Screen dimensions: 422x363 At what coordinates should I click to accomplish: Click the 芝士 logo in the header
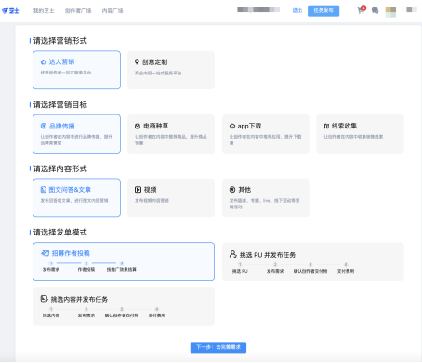(10, 11)
